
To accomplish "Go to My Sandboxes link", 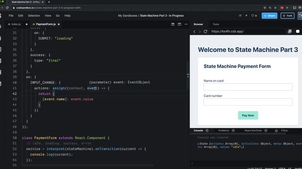I will pyautogui.click(x=127, y=15).
